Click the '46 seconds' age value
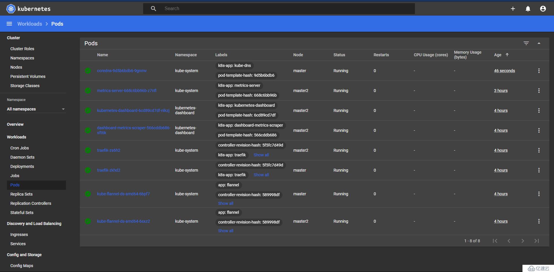This screenshot has height=272, width=554. pyautogui.click(x=505, y=71)
